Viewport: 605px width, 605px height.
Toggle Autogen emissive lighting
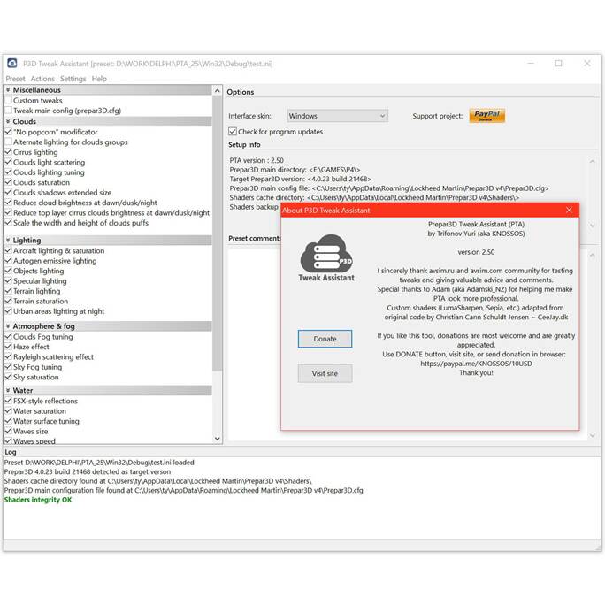pyautogui.click(x=9, y=260)
